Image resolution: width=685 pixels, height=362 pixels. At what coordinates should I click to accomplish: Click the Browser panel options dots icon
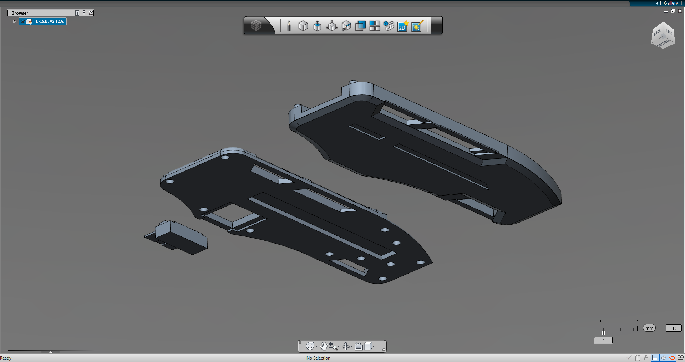84,13
